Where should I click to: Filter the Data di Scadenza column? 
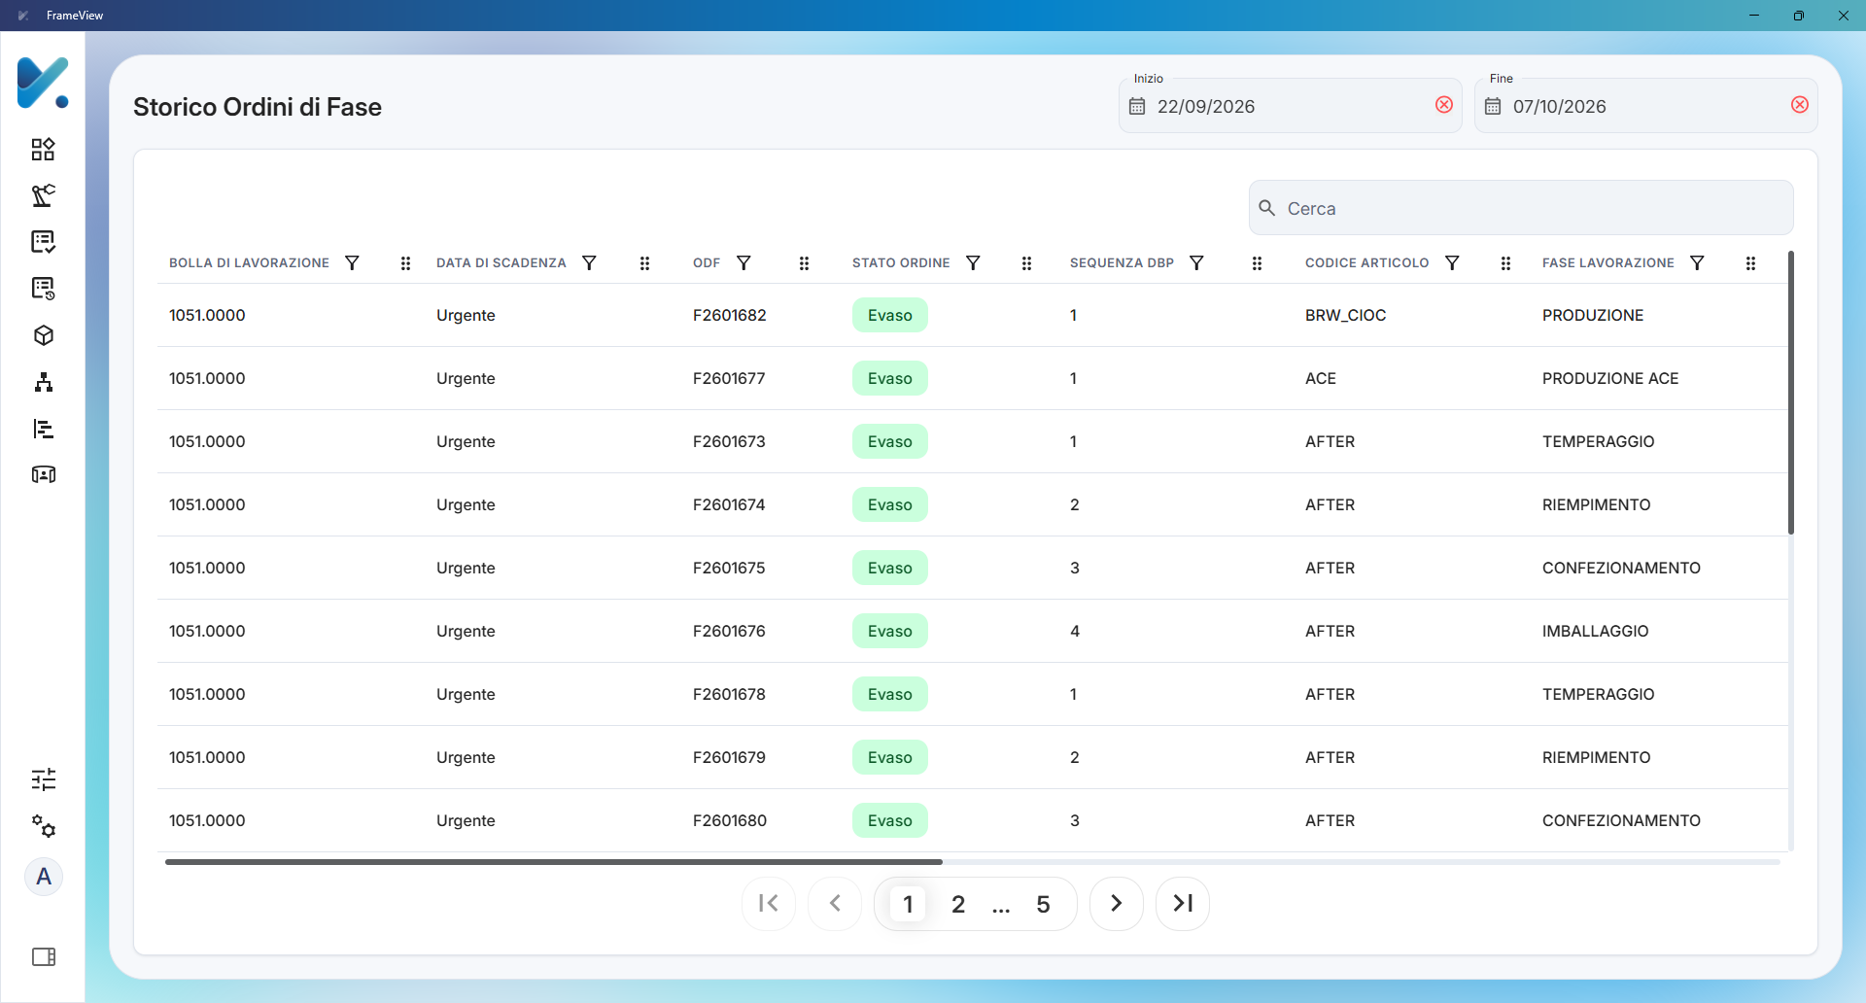pyautogui.click(x=589, y=263)
